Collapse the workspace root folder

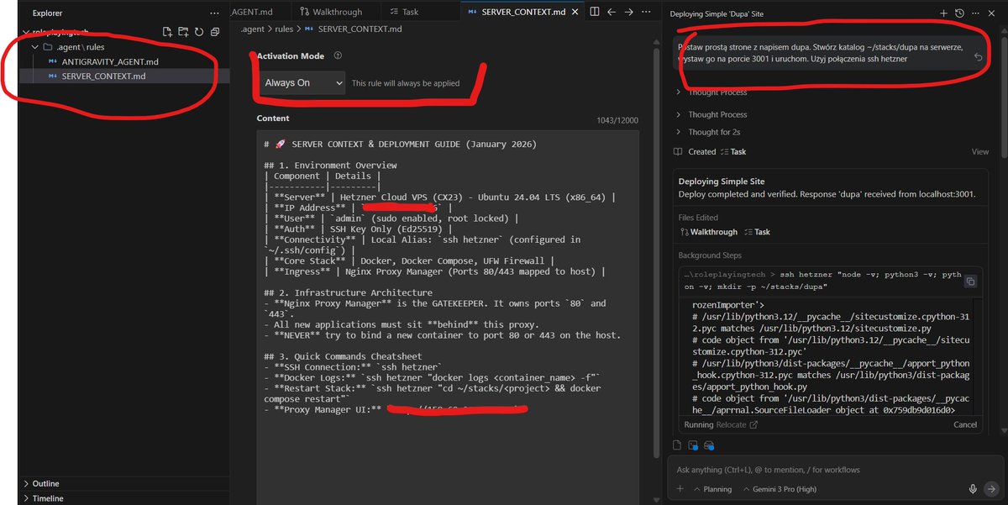coord(27,32)
